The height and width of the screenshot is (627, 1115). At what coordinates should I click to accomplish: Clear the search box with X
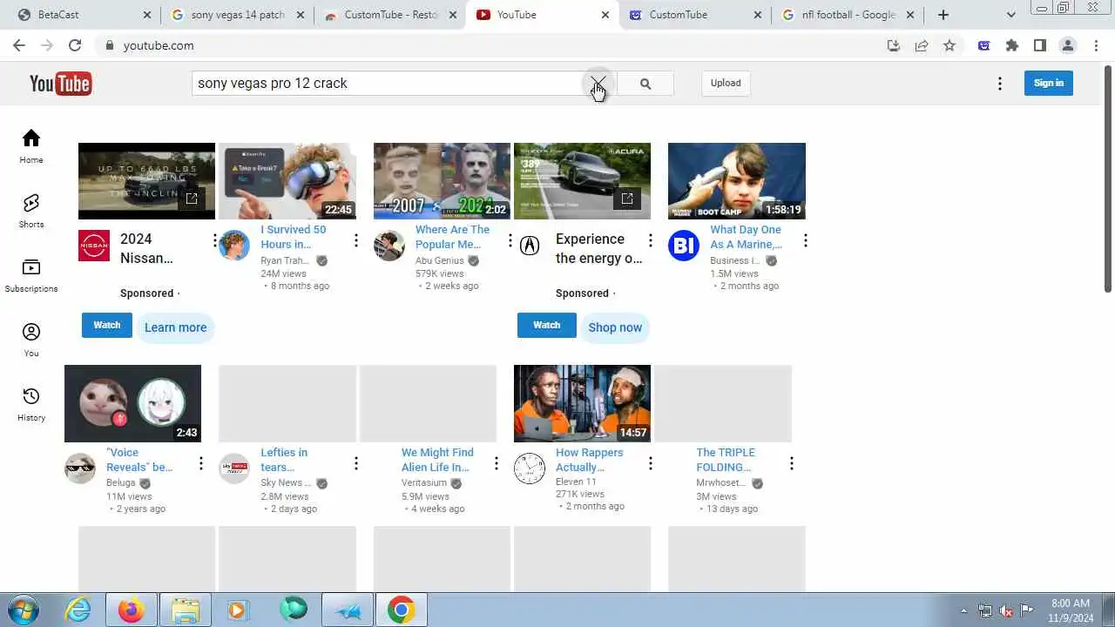(x=598, y=83)
